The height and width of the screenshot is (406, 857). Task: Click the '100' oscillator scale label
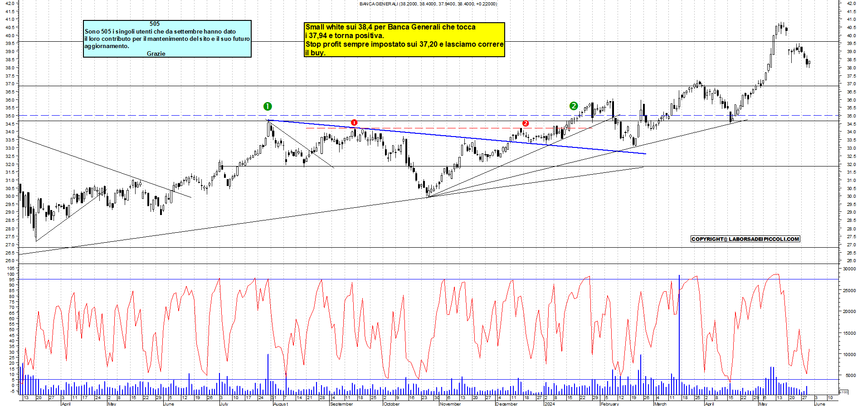click(11, 274)
